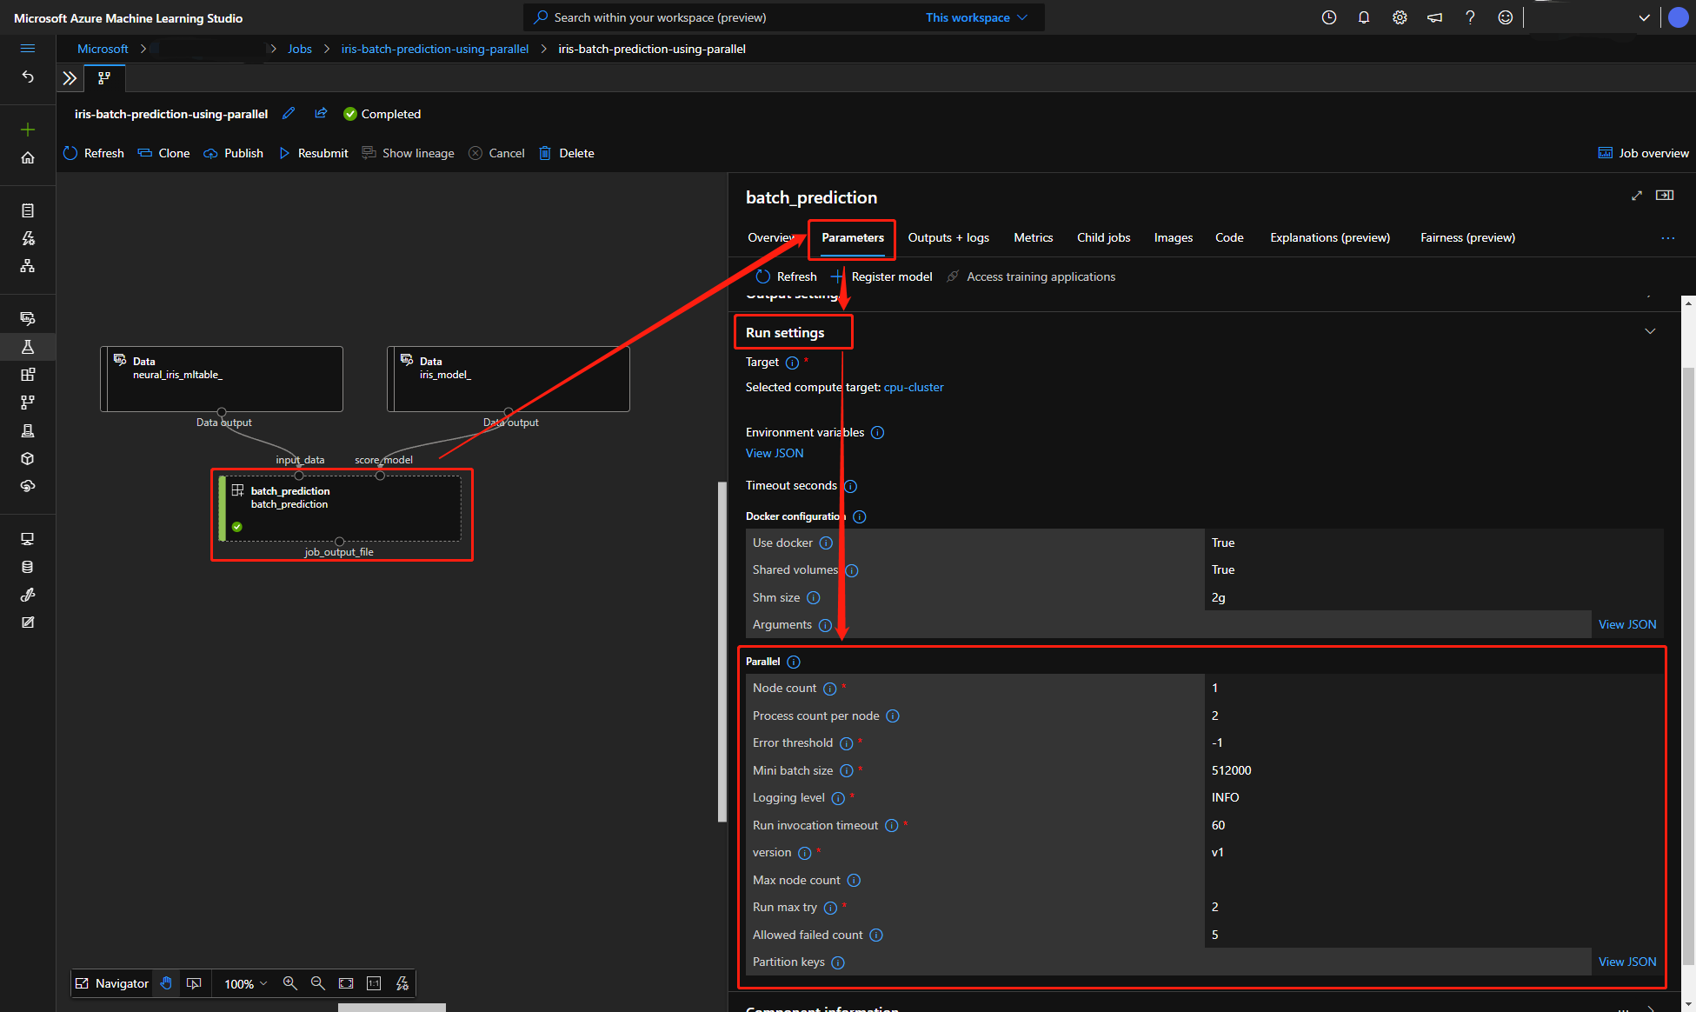The width and height of the screenshot is (1696, 1012).
Task: Expand batch_prediction panel to full screen
Action: [x=1637, y=196]
